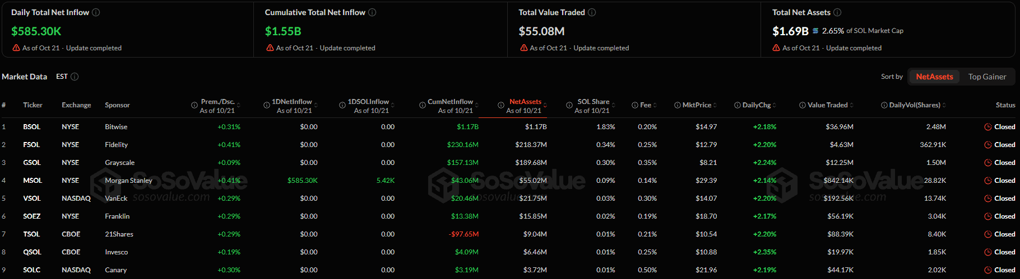Image resolution: width=1020 pixels, height=279 pixels.
Task: Click the $36.96M value traded for BSOL
Action: point(840,127)
